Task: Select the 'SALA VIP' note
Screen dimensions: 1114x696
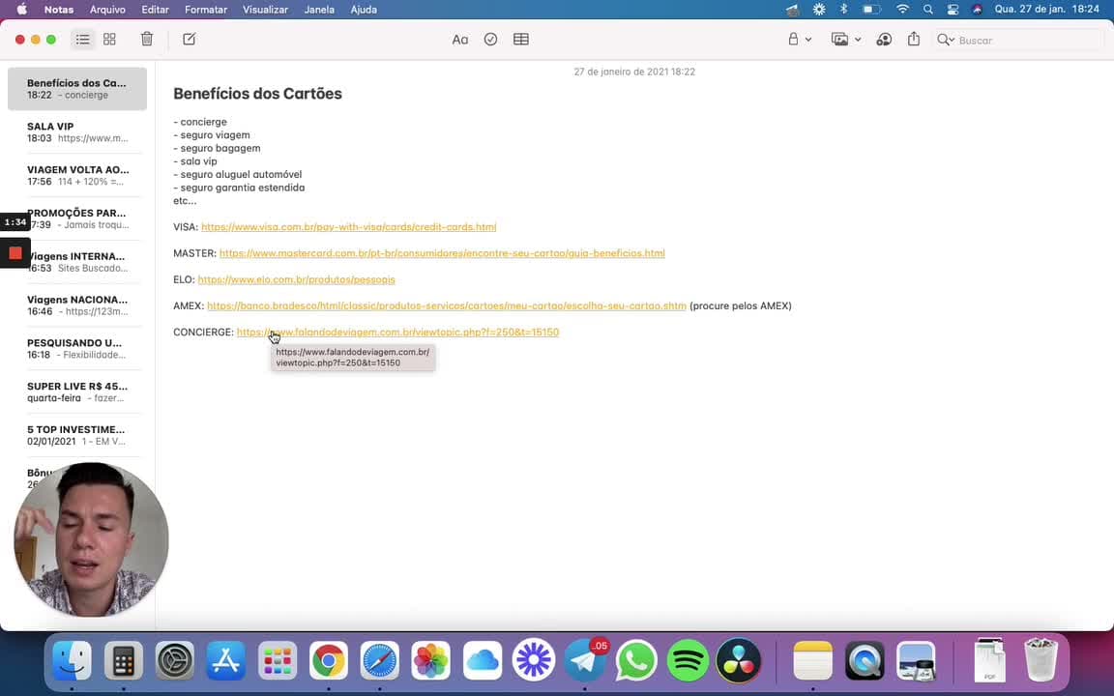Action: pos(77,132)
